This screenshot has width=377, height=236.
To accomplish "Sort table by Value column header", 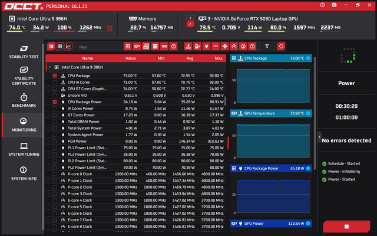I will point(131,58).
